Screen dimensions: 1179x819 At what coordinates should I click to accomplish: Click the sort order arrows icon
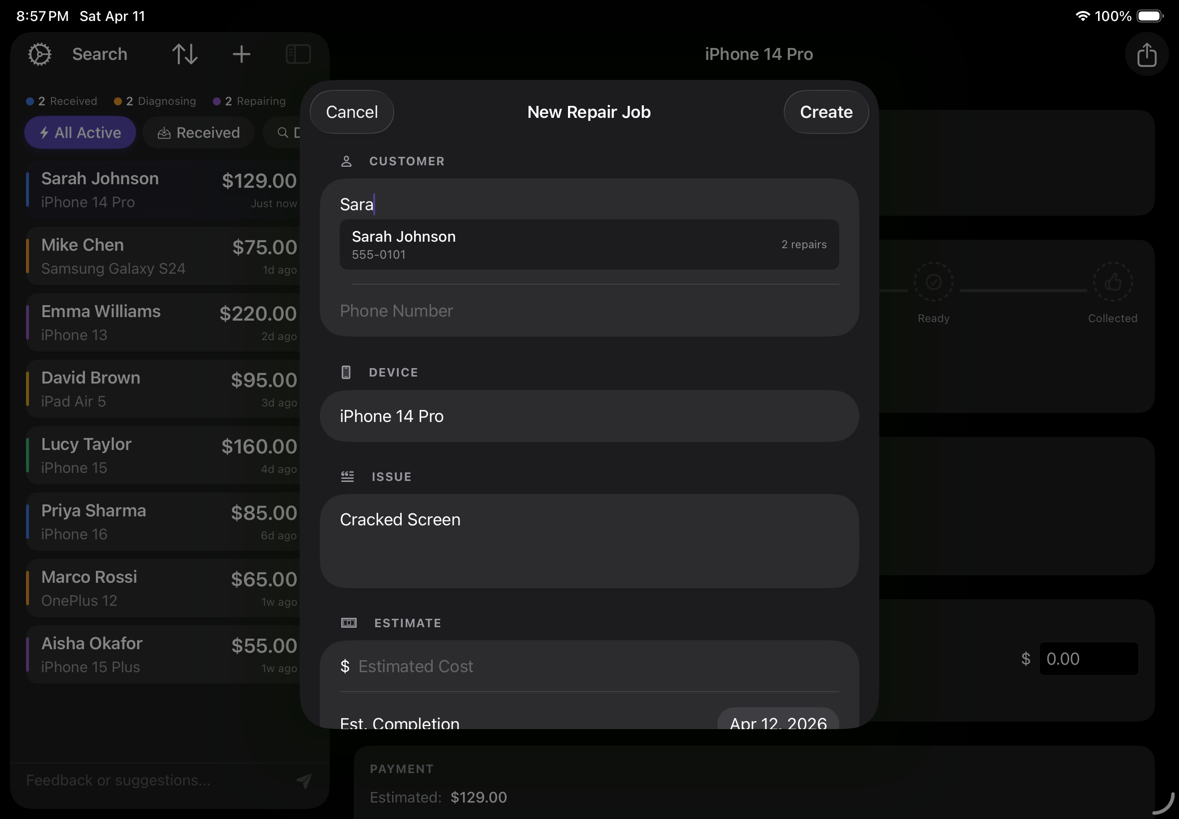tap(185, 53)
